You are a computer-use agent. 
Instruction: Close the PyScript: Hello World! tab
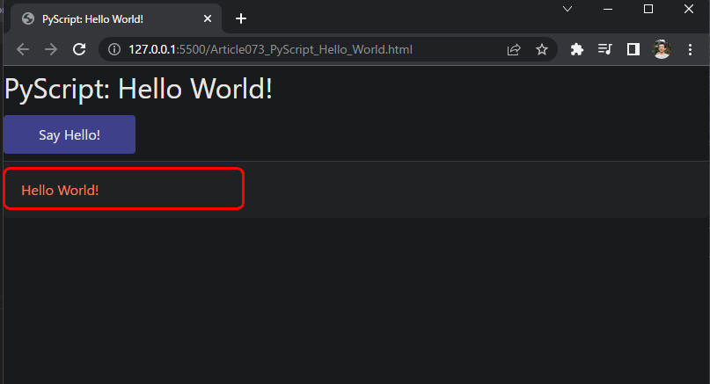[x=208, y=18]
